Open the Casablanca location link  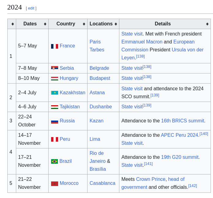point(103,183)
